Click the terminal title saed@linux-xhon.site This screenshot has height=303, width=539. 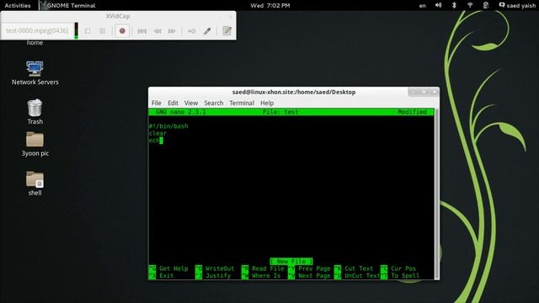294,92
